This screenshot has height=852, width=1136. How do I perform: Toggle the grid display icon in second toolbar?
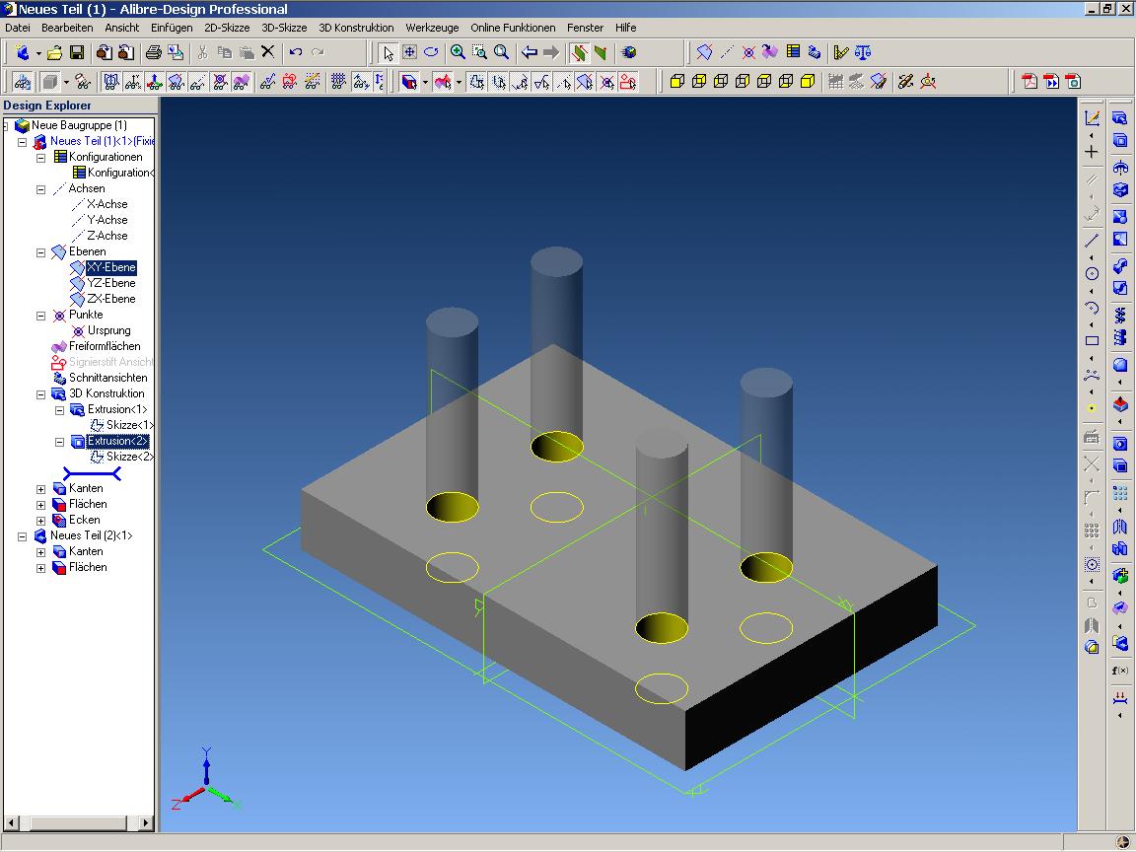338,81
